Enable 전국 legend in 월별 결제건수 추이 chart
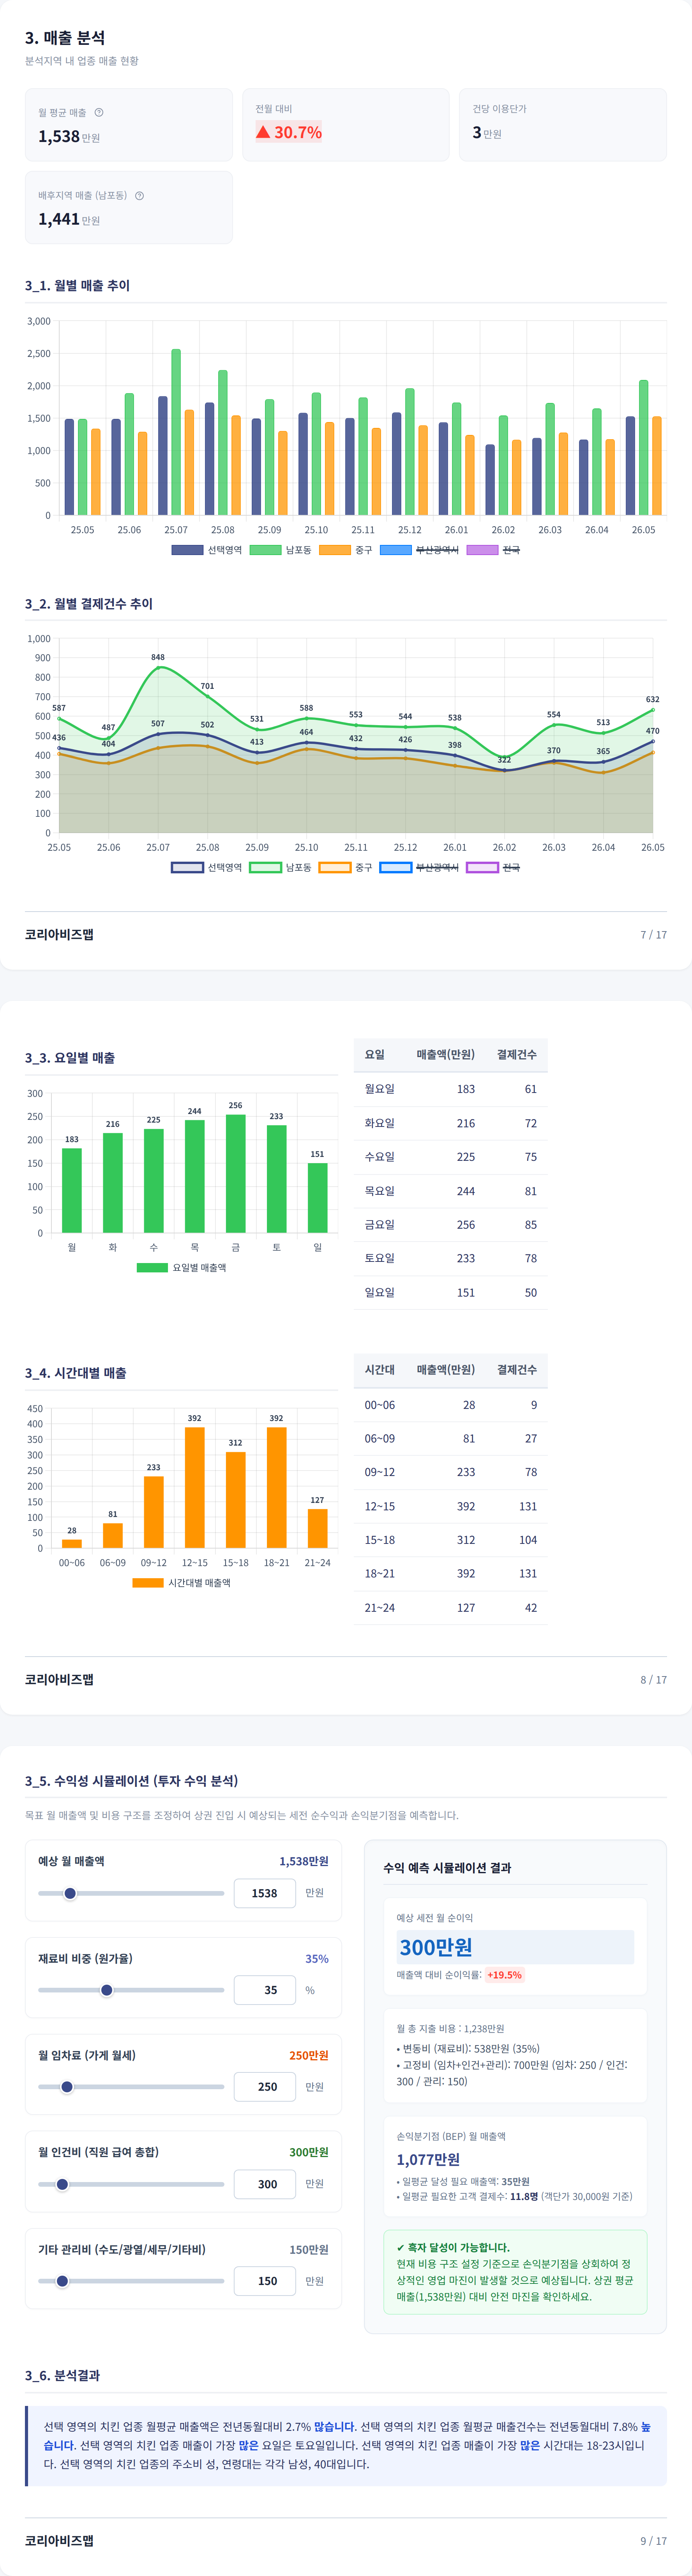 point(493,867)
